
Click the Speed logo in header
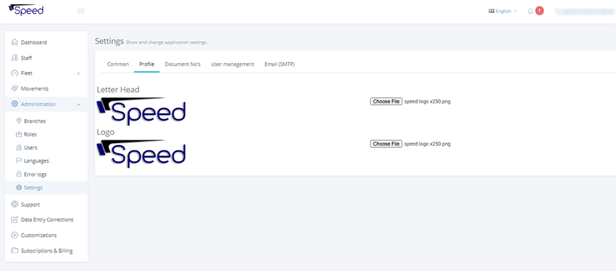tap(26, 10)
